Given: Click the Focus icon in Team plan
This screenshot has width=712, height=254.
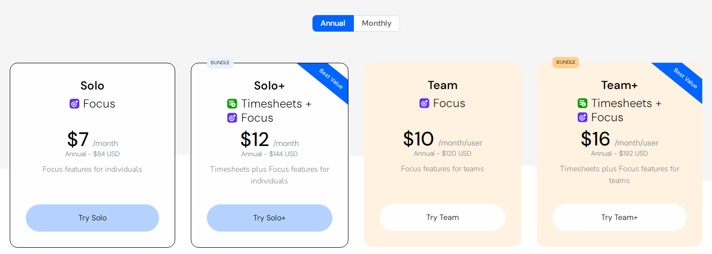Looking at the screenshot, I should coord(424,103).
